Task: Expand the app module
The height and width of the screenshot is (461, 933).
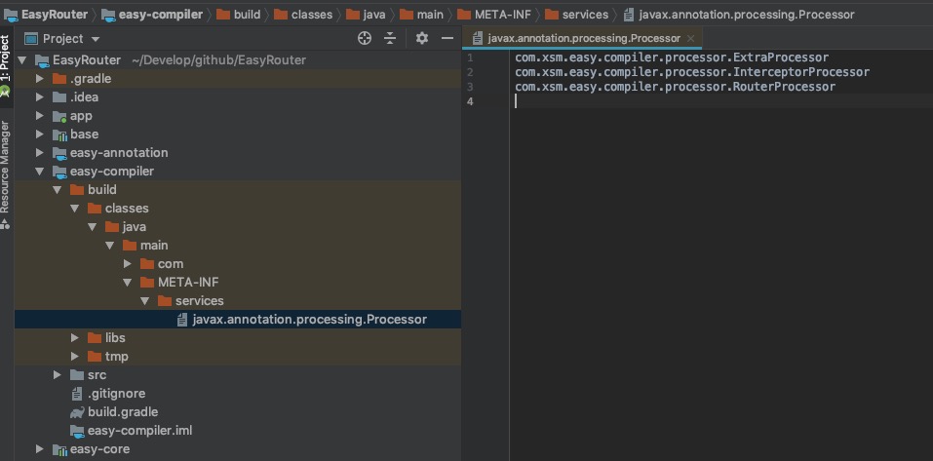Action: tap(40, 116)
